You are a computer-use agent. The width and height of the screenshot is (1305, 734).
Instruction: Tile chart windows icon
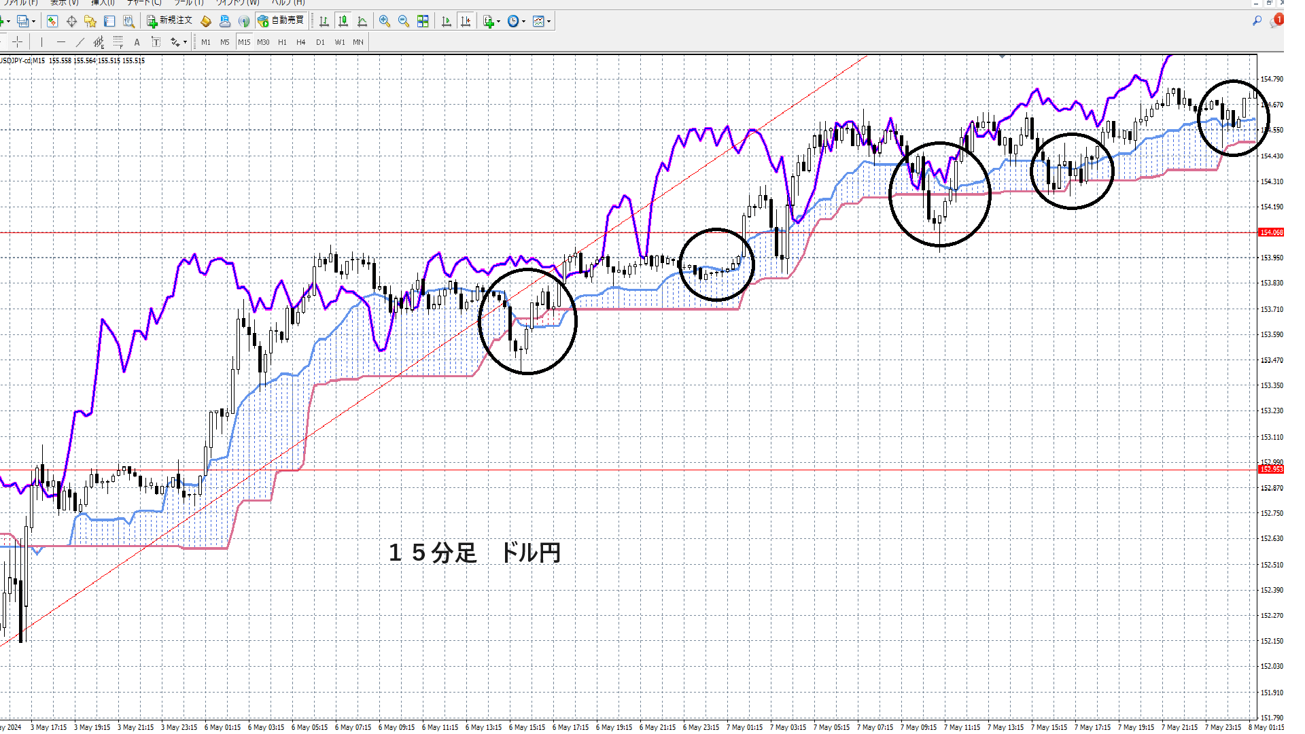(423, 21)
